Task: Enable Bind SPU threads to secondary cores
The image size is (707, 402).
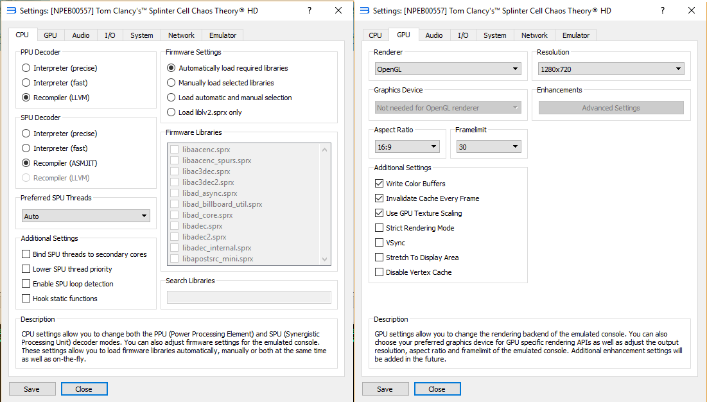Action: pos(26,254)
